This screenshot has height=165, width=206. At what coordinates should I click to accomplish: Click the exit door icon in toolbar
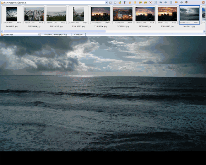point(186,2)
